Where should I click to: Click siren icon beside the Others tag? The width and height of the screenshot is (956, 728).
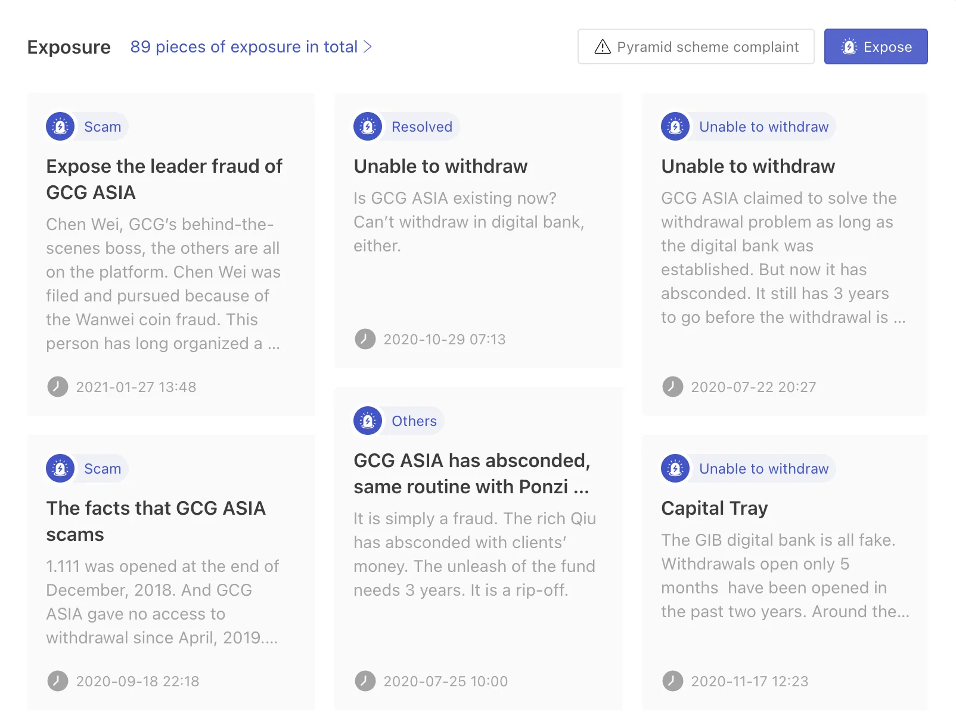[368, 421]
